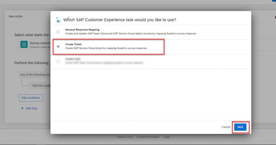The width and height of the screenshot is (276, 145).
Task: Click the General Response Mapping title
Action: pyautogui.click(x=82, y=30)
